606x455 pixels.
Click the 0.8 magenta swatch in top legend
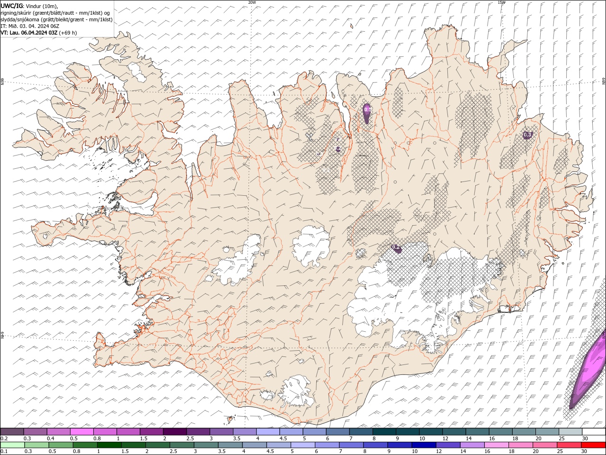pyautogui.click(x=105, y=432)
